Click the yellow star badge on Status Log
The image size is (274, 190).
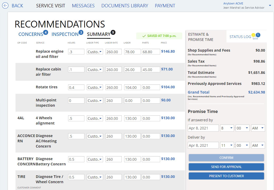click(x=253, y=35)
